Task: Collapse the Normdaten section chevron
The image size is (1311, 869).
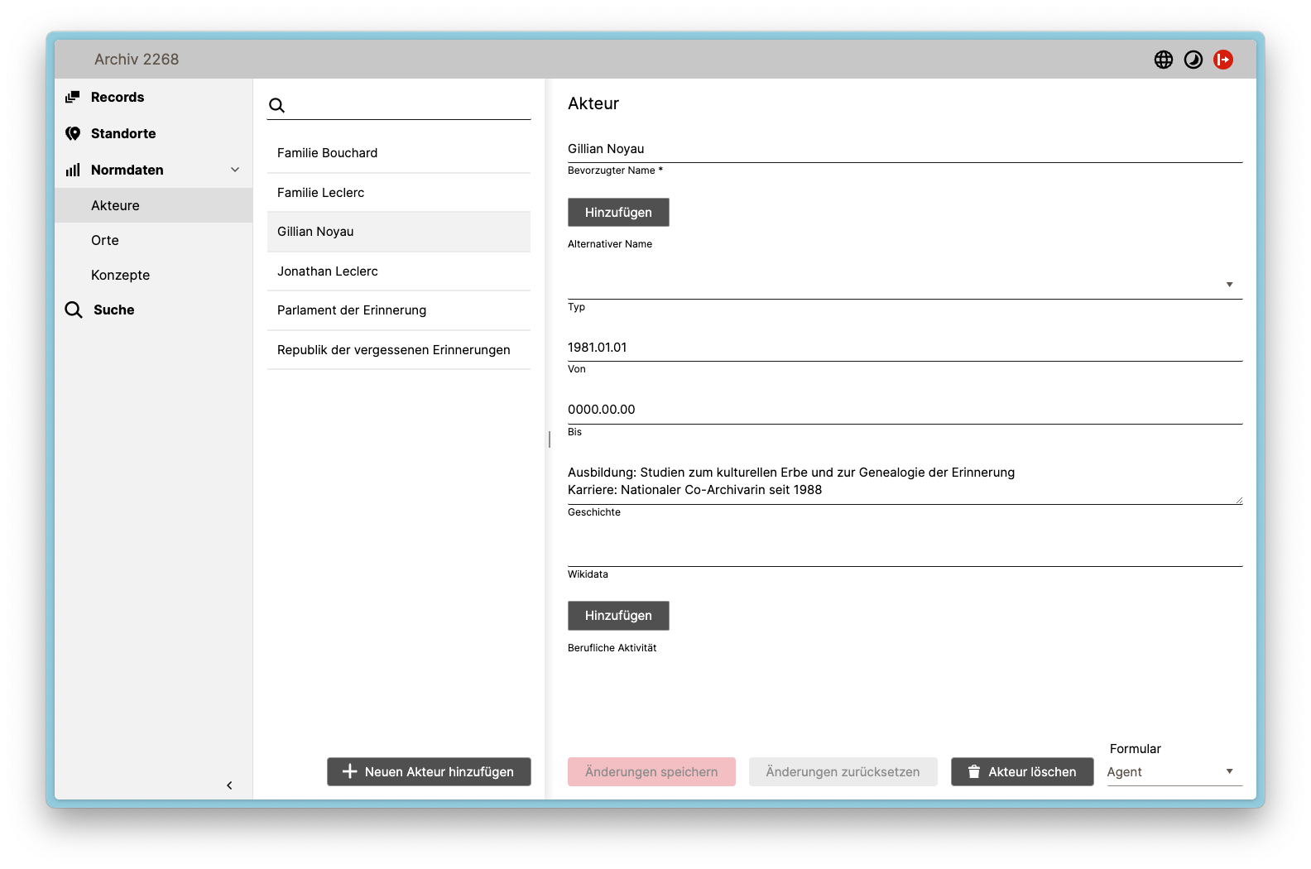Action: (x=235, y=170)
